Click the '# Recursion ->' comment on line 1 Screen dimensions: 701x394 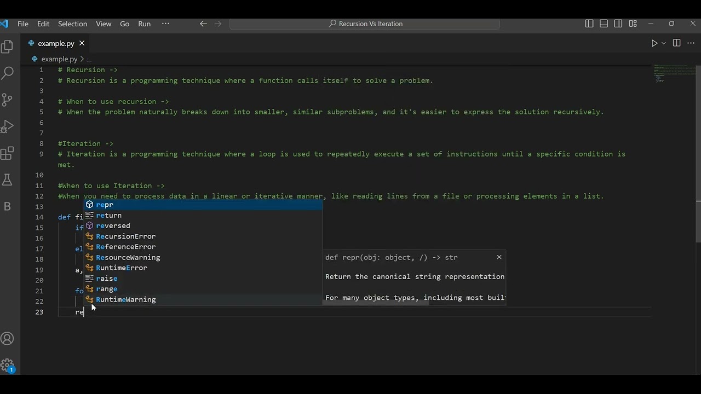click(88, 69)
